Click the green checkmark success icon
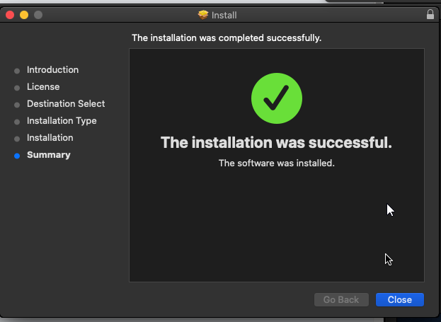The width and height of the screenshot is (441, 322). point(277,98)
